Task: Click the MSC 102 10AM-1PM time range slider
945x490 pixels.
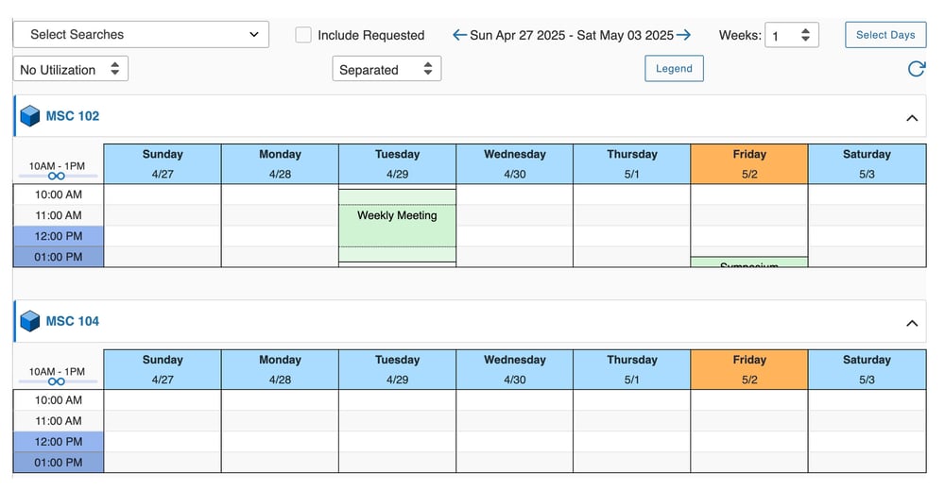Action: (x=58, y=177)
